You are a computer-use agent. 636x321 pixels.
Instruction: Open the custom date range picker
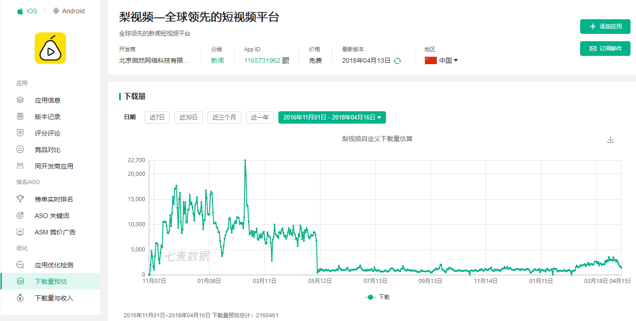[x=332, y=117]
